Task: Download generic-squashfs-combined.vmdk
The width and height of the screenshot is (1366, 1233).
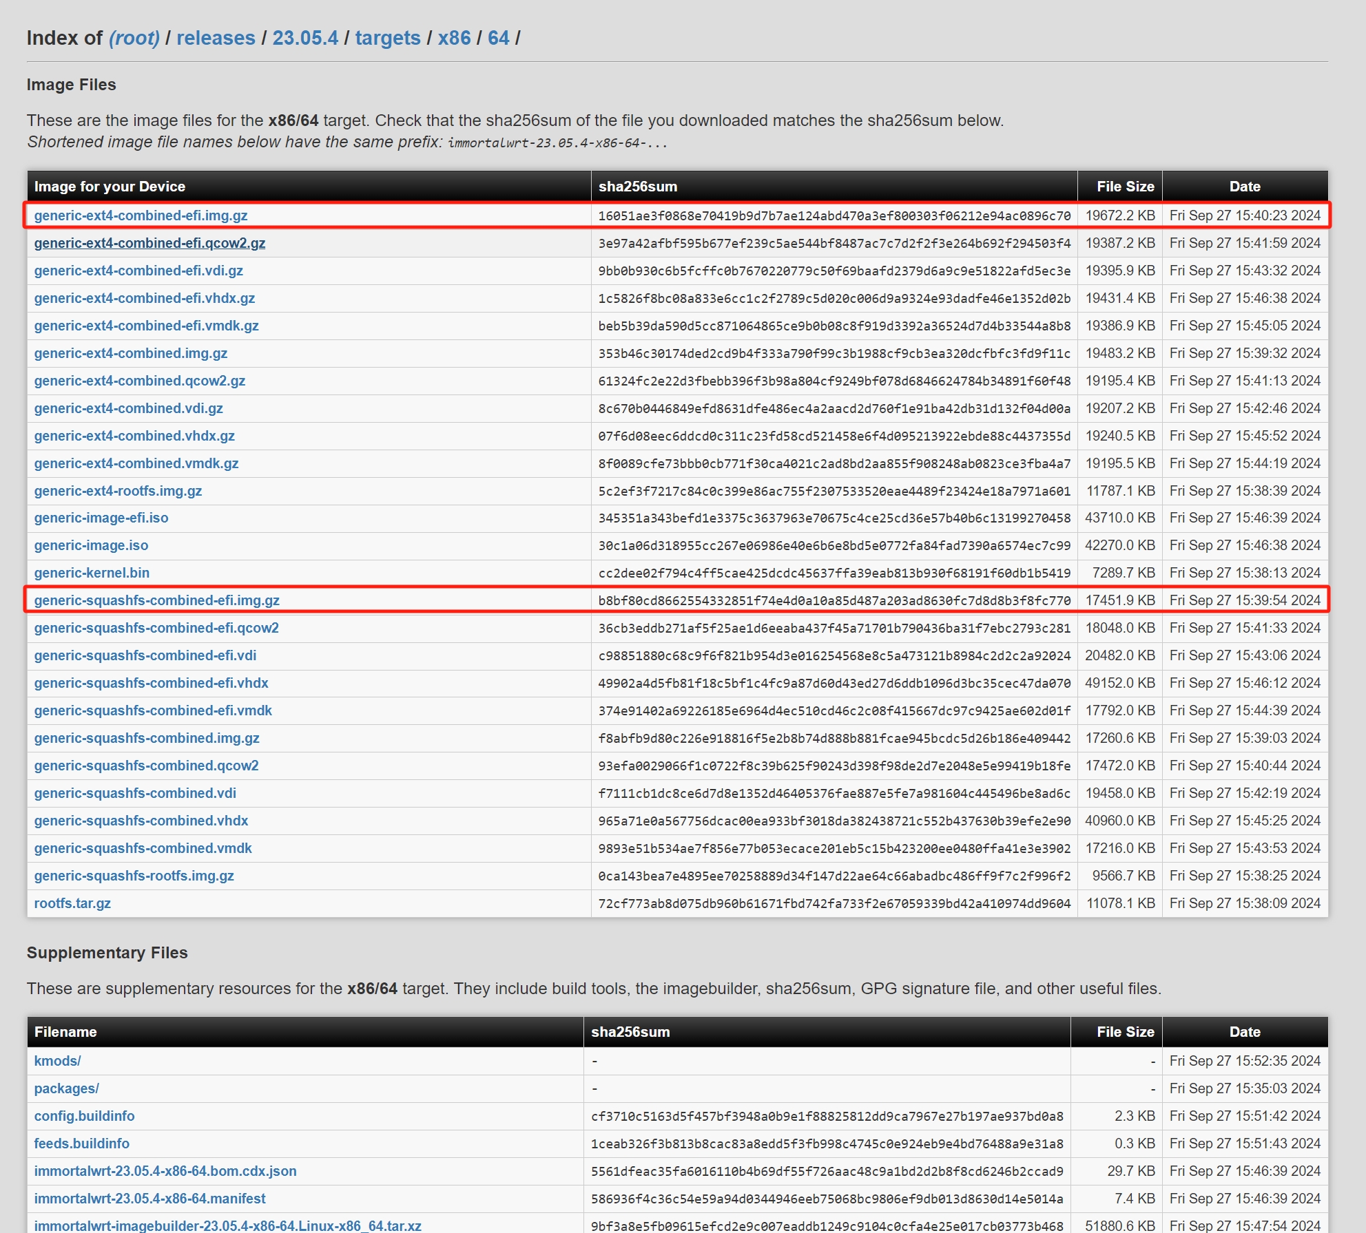Action: (x=143, y=848)
